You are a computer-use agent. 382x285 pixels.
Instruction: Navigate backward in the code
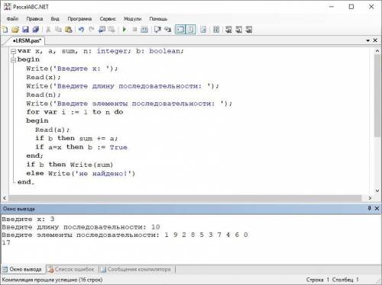[x=102, y=30]
